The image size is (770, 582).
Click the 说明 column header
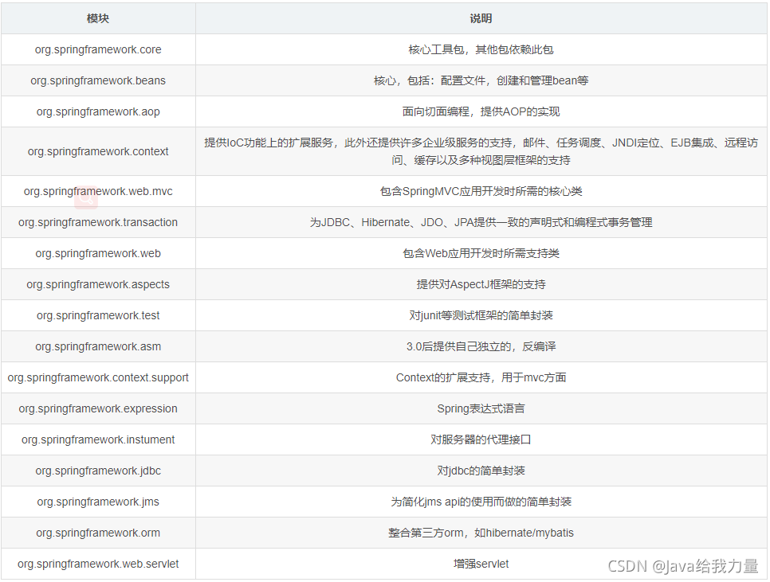[481, 18]
